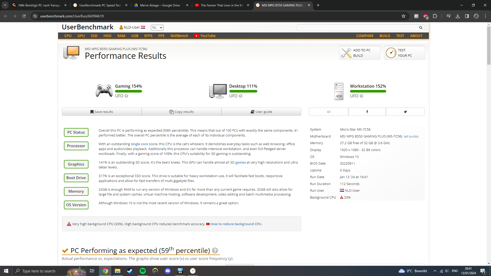The image size is (491, 276).
Task: Click the Gaming 154% green bar
Action: [128, 91]
